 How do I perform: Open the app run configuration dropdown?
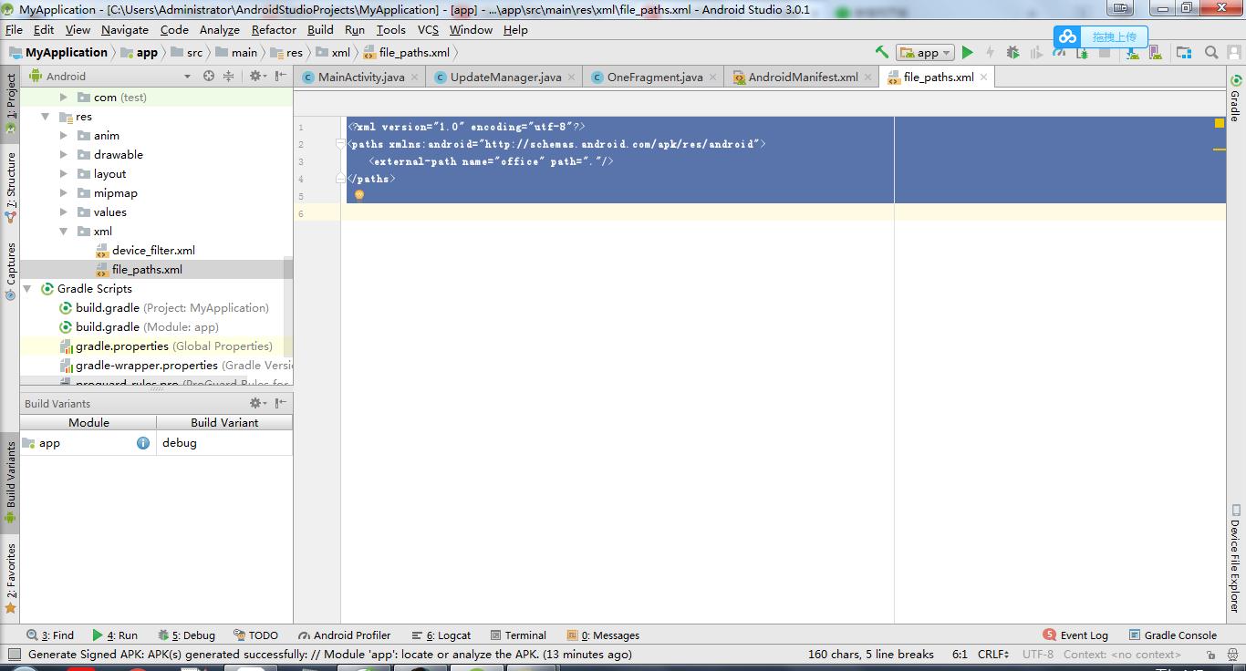pos(925,52)
